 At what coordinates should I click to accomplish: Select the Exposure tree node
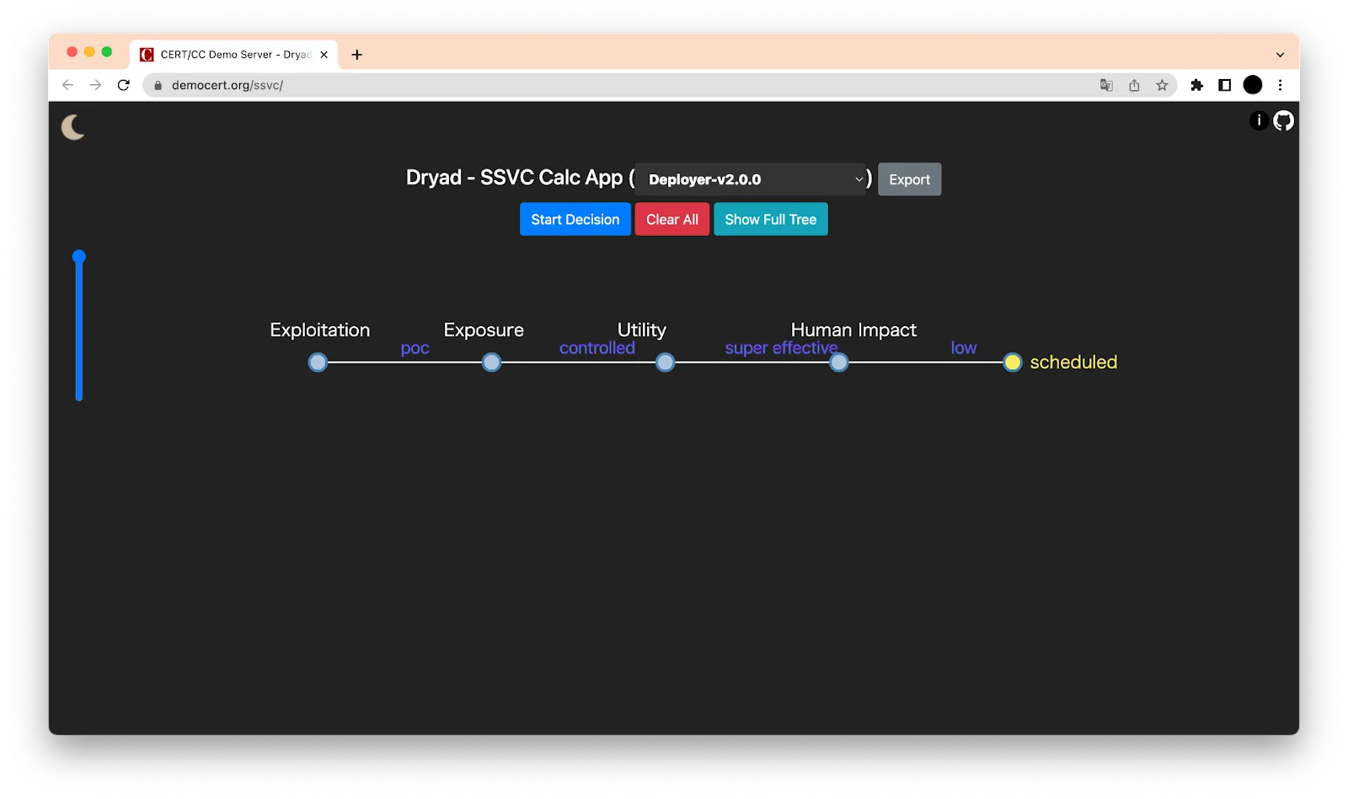491,363
